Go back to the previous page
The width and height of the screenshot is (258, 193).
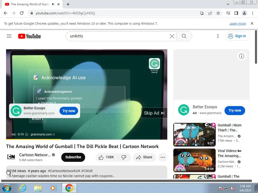(x=6, y=13)
